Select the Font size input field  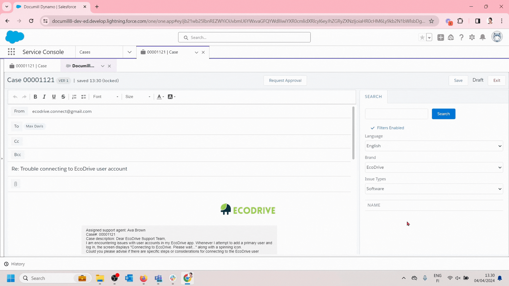tap(138, 97)
